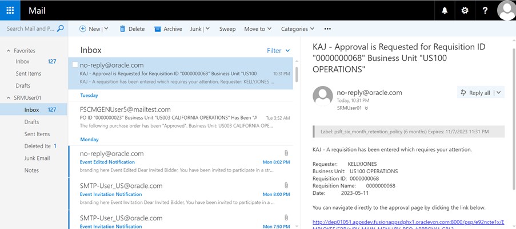Open the user profile avatar in header
Image resolution: width=516 pixels, height=229 pixels.
(506, 10)
